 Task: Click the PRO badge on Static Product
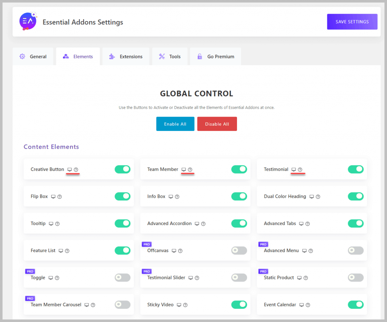point(263,271)
